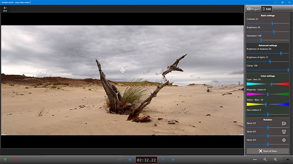Screen dimensions: 293x164
Task: Click the 02:32.22 timecode display
Action: [146, 160]
